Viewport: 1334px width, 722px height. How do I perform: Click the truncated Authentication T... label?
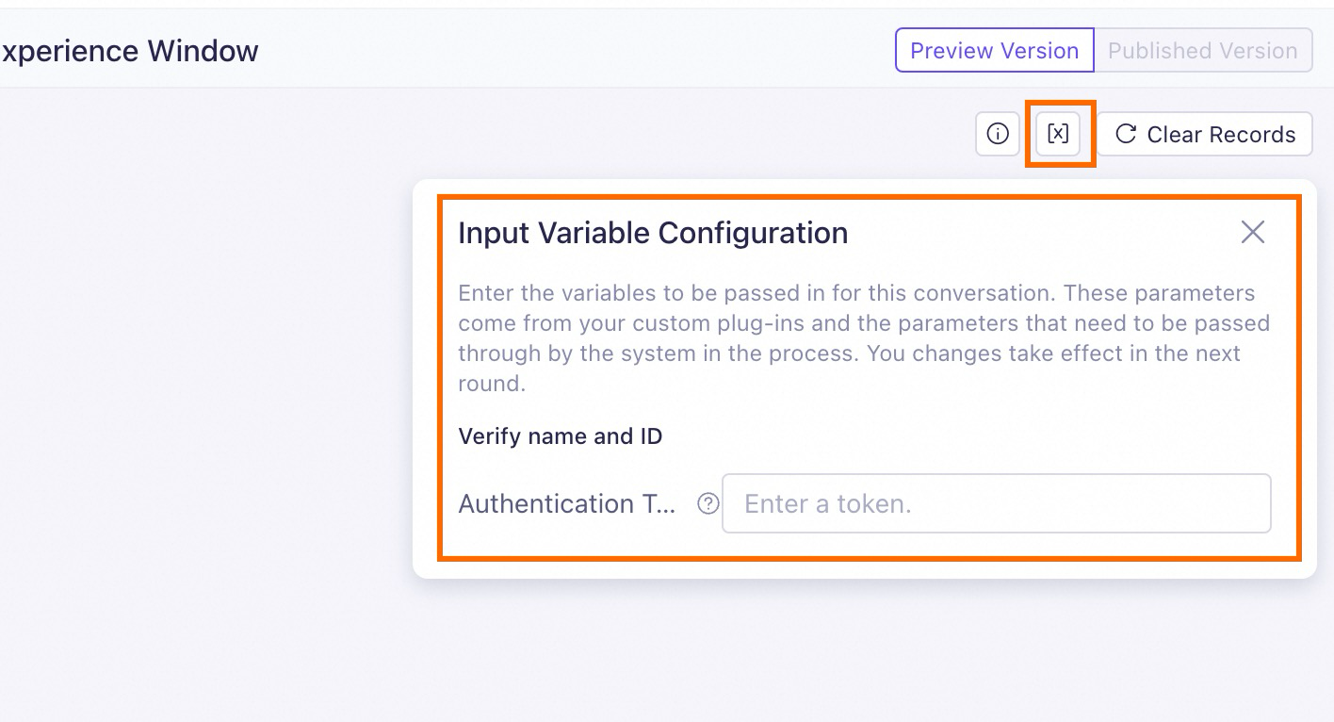pos(567,504)
